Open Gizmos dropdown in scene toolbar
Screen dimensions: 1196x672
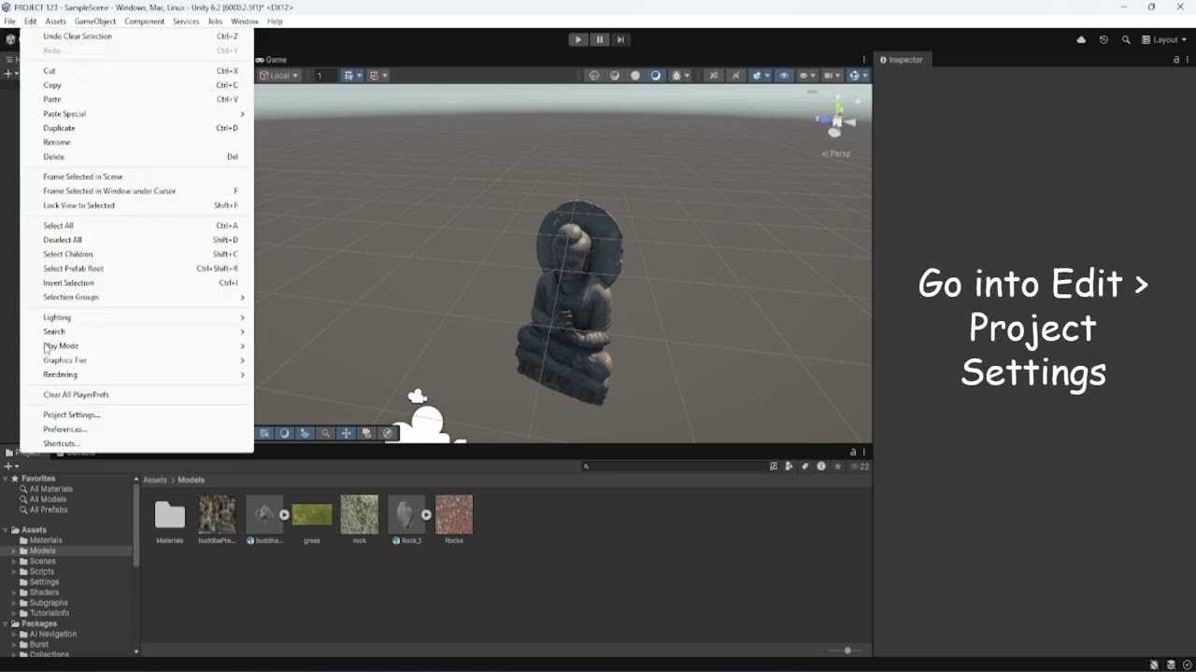coord(857,76)
